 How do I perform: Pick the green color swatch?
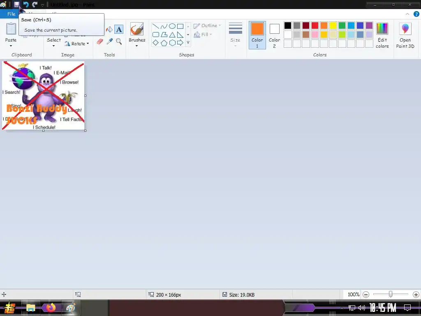coord(342,26)
